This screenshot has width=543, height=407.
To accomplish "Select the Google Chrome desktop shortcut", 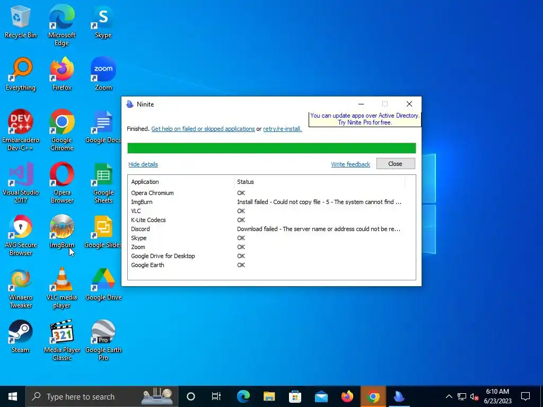I will pyautogui.click(x=62, y=130).
